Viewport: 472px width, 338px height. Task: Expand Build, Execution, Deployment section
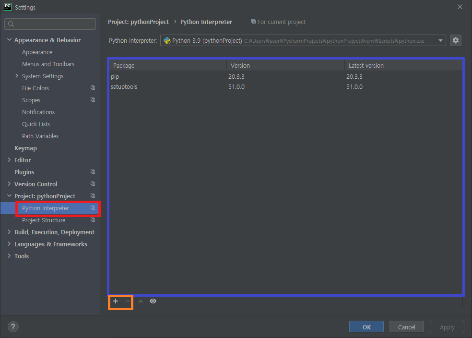coord(9,232)
